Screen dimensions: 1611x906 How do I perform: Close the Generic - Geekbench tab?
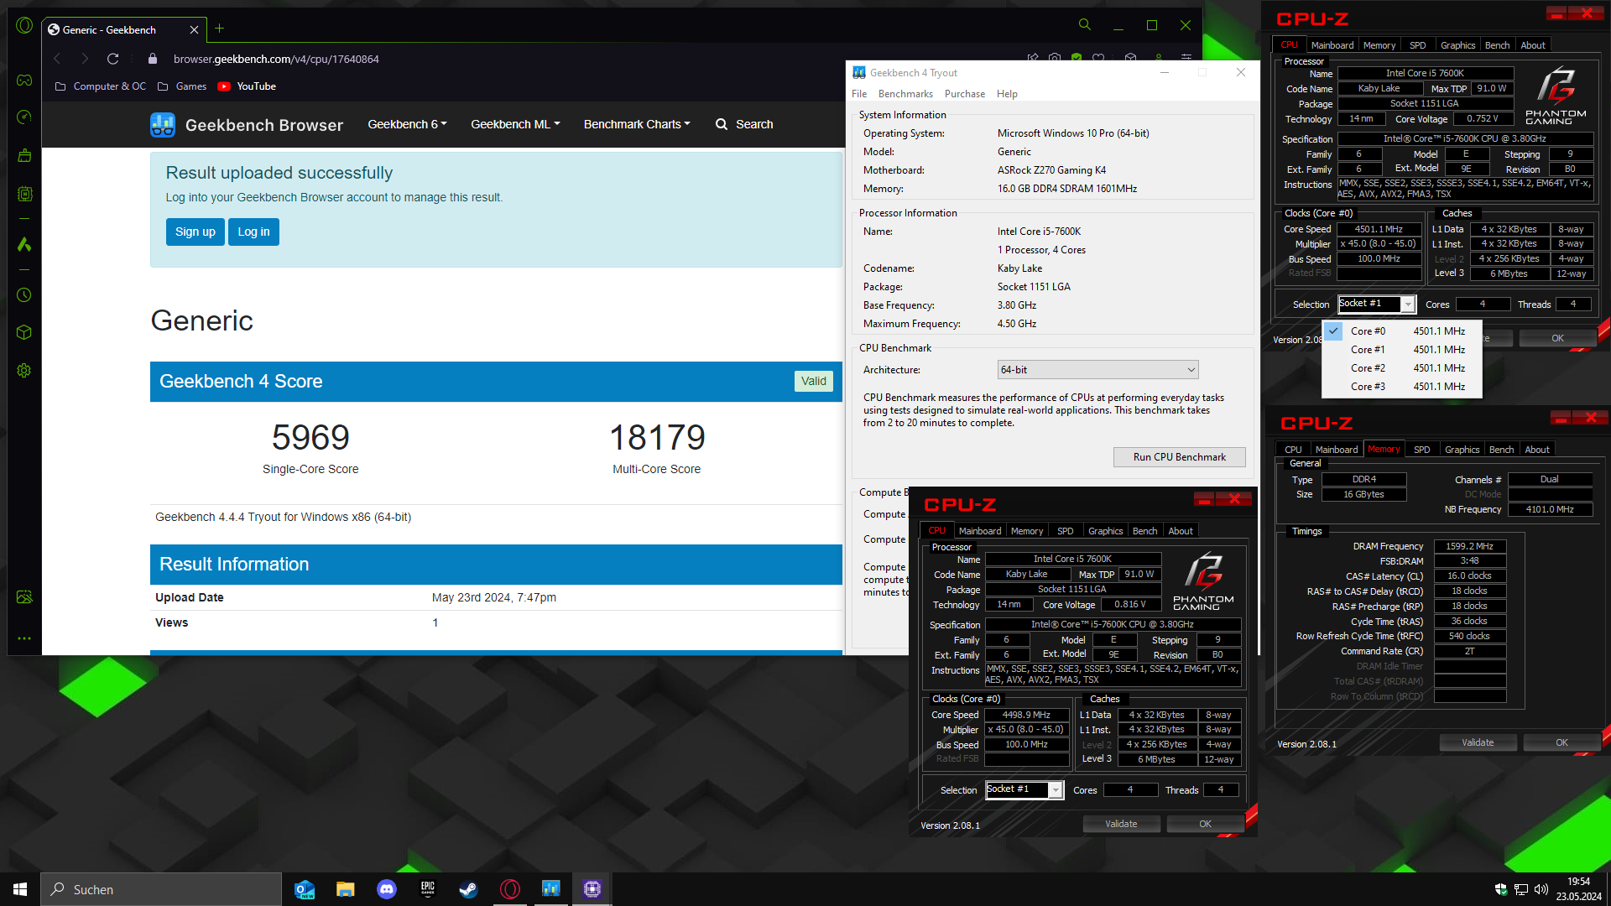(194, 29)
